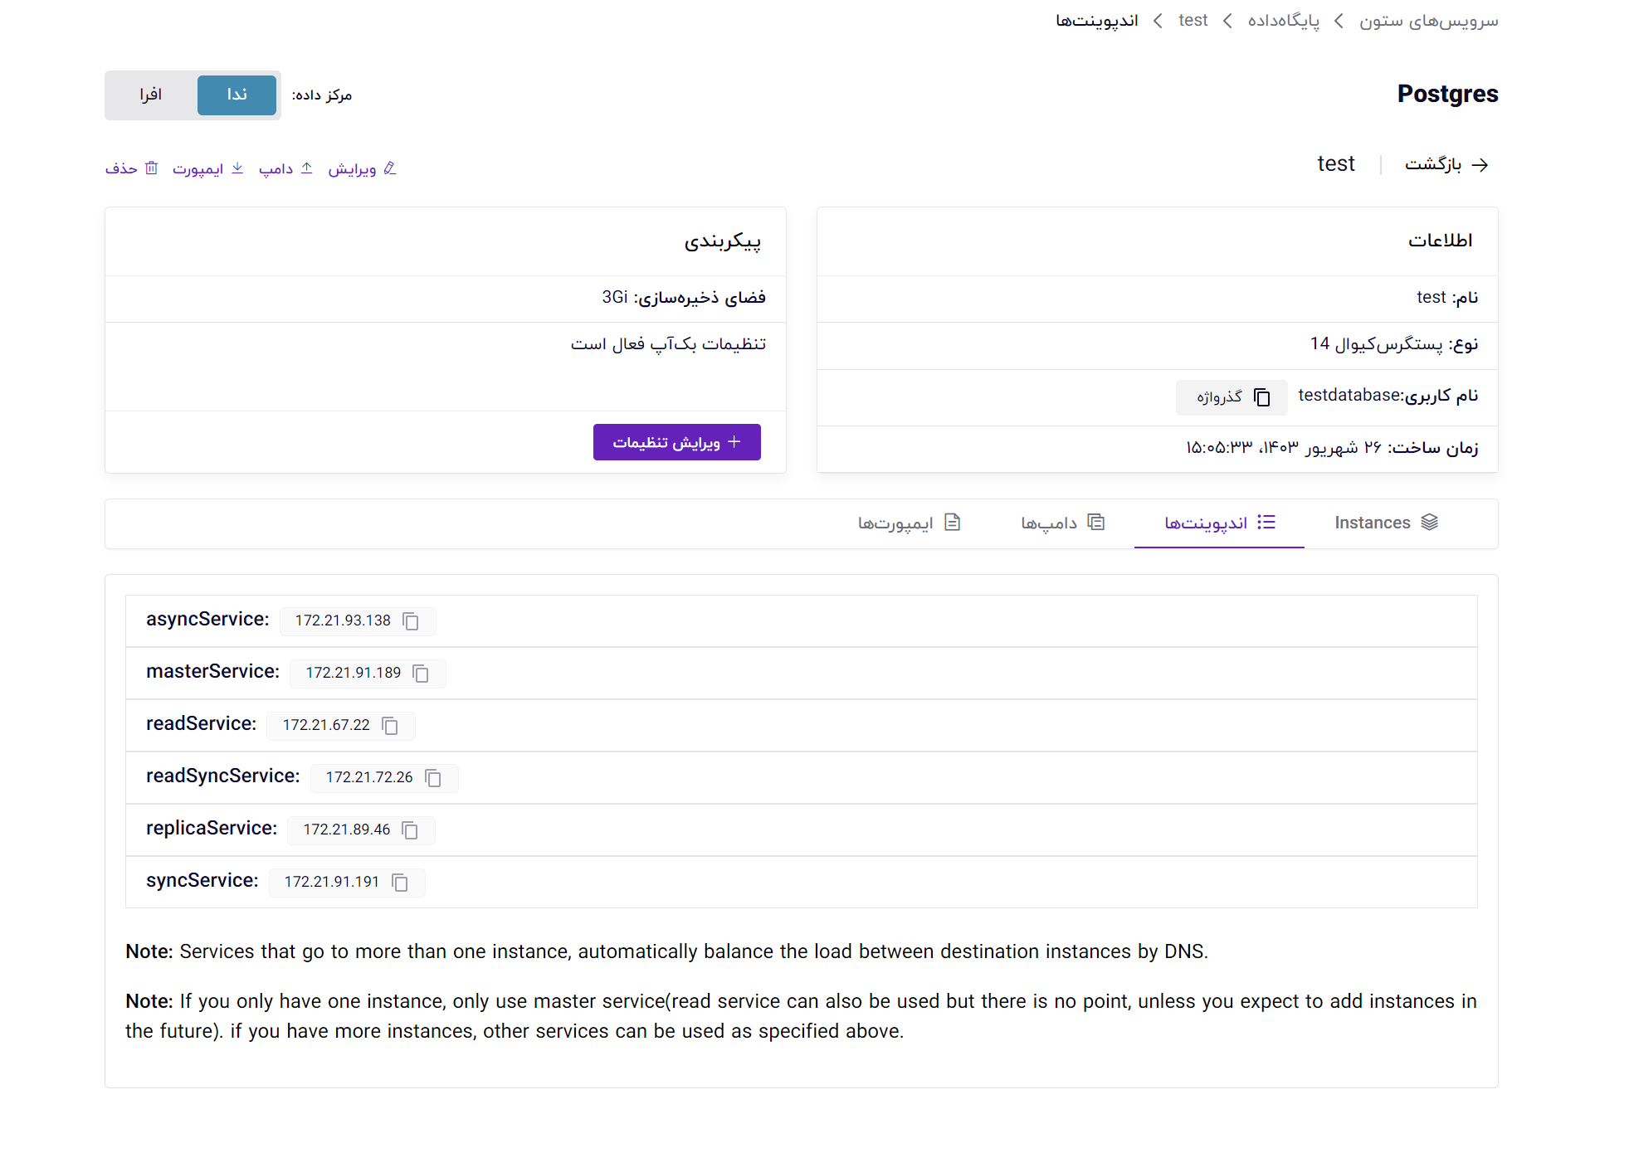Click the ویرایش تنظیمات button
1634x1153 pixels.
[677, 442]
